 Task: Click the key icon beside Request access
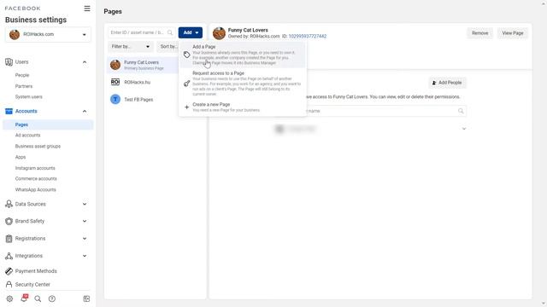click(x=186, y=84)
